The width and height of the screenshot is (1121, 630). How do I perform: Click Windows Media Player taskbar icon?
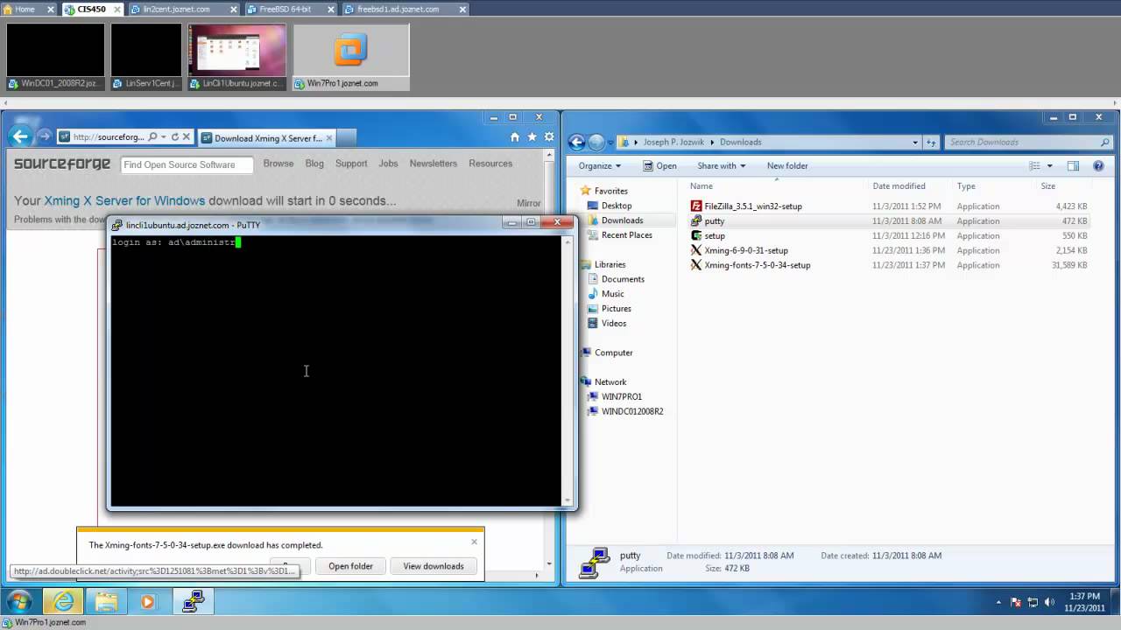coord(147,602)
